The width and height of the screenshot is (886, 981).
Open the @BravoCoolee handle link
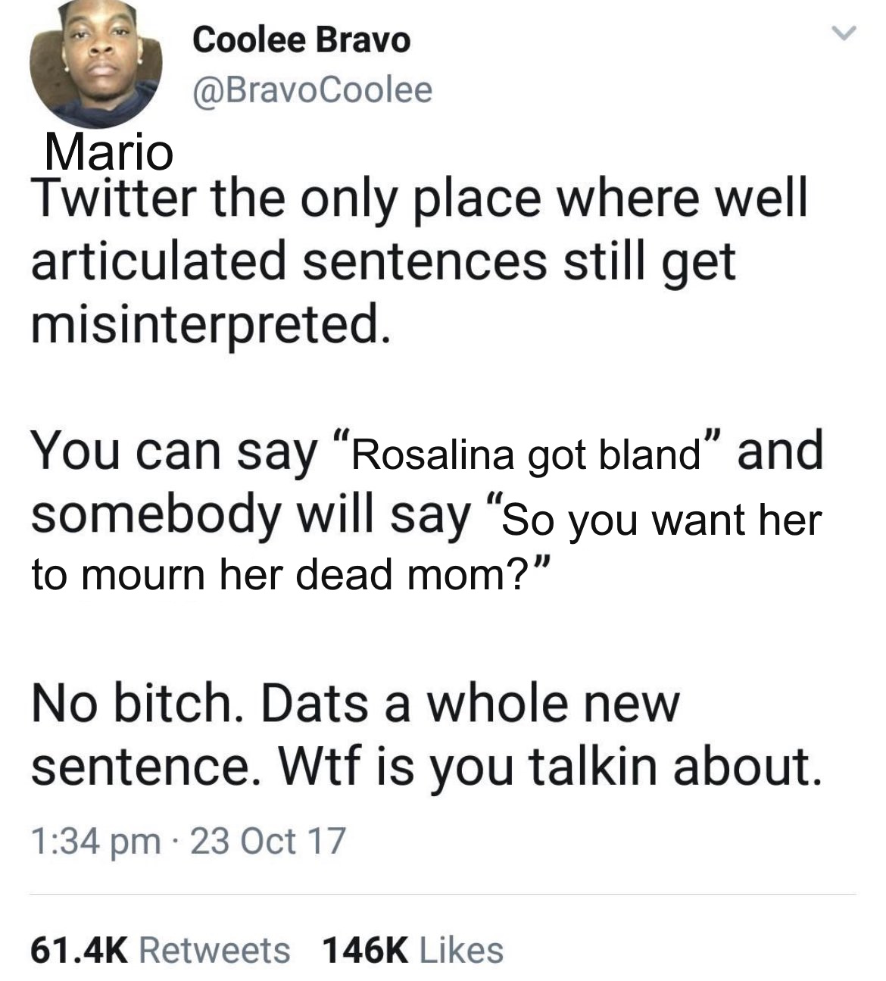pyautogui.click(x=313, y=90)
